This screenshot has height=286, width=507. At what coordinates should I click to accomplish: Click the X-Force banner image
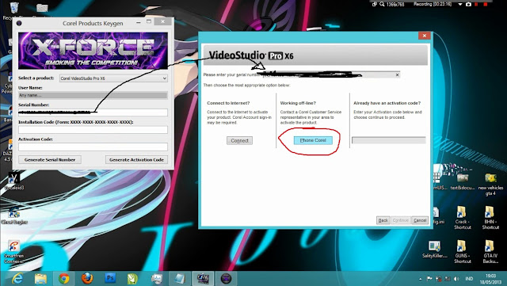(x=93, y=51)
